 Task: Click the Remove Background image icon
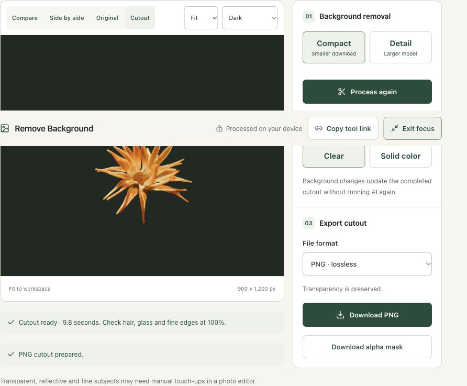pyautogui.click(x=5, y=128)
